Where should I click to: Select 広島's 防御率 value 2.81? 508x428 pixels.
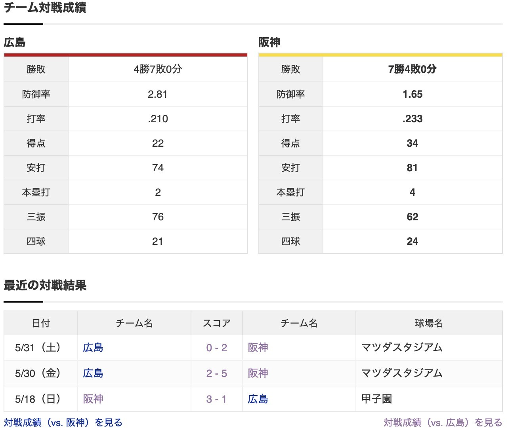coord(158,94)
